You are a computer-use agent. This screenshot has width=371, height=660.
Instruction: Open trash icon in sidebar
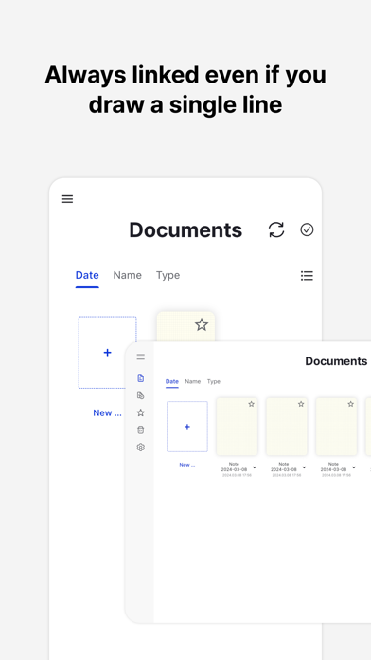pos(141,431)
